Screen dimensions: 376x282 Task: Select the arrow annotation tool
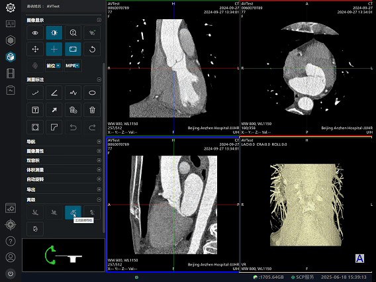point(54,110)
